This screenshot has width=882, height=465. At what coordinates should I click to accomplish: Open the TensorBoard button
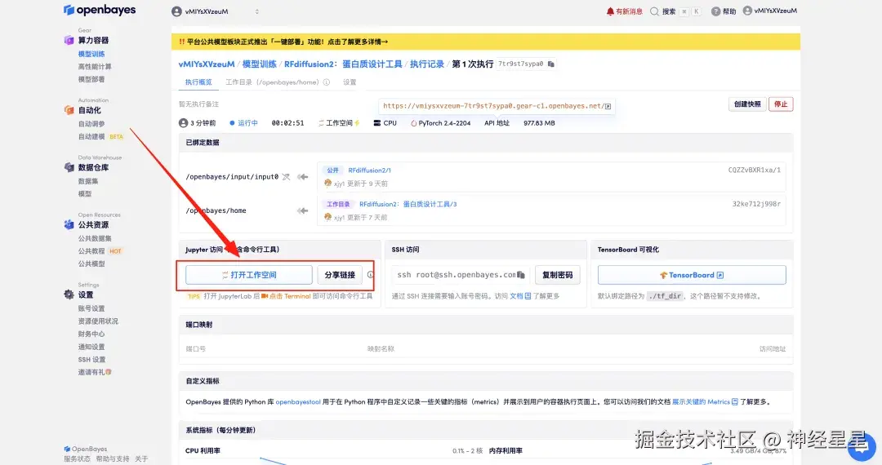click(692, 275)
